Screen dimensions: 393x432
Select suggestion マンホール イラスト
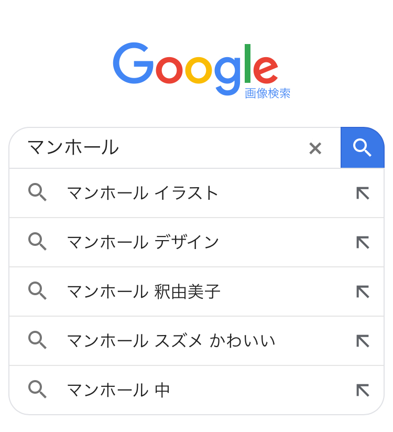[x=143, y=193]
